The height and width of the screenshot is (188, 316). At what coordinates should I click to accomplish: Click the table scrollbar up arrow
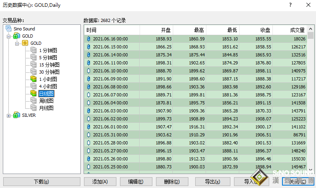[310, 29]
